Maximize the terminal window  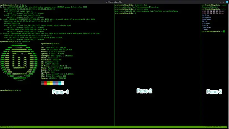pyautogui.click(x=223, y=2)
